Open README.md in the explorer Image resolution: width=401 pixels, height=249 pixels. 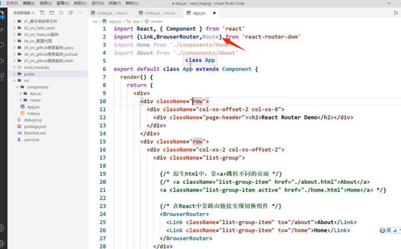[35, 133]
